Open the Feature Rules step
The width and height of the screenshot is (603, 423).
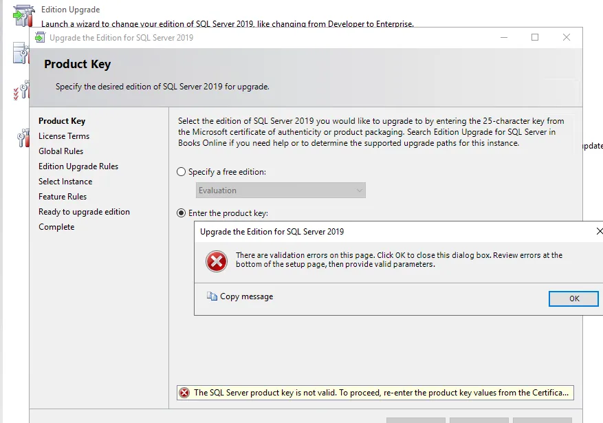[x=63, y=197]
